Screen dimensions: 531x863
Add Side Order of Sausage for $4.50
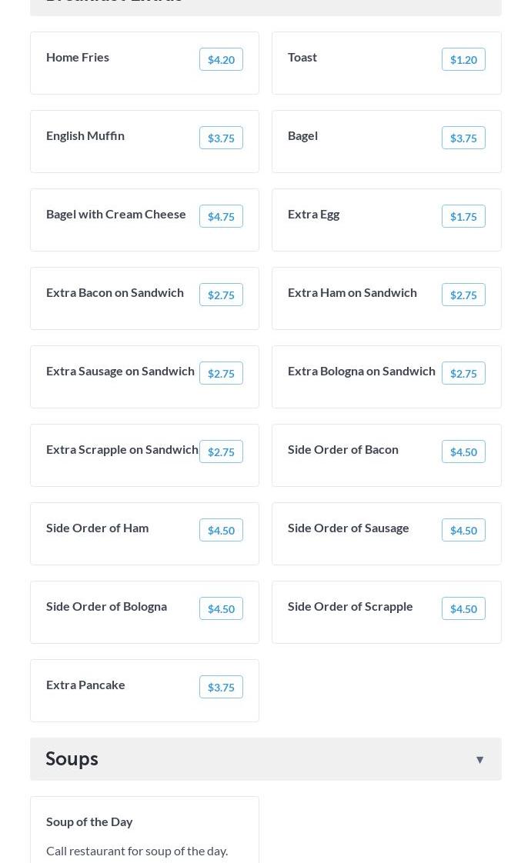pos(463,531)
